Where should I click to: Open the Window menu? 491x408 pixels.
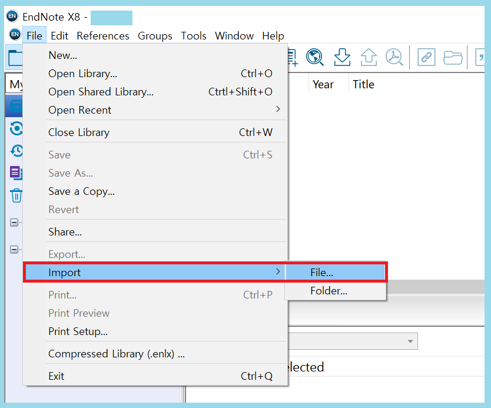(234, 36)
